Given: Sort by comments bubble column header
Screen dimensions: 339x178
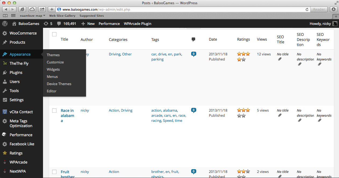Looking at the screenshot, I should [193, 39].
